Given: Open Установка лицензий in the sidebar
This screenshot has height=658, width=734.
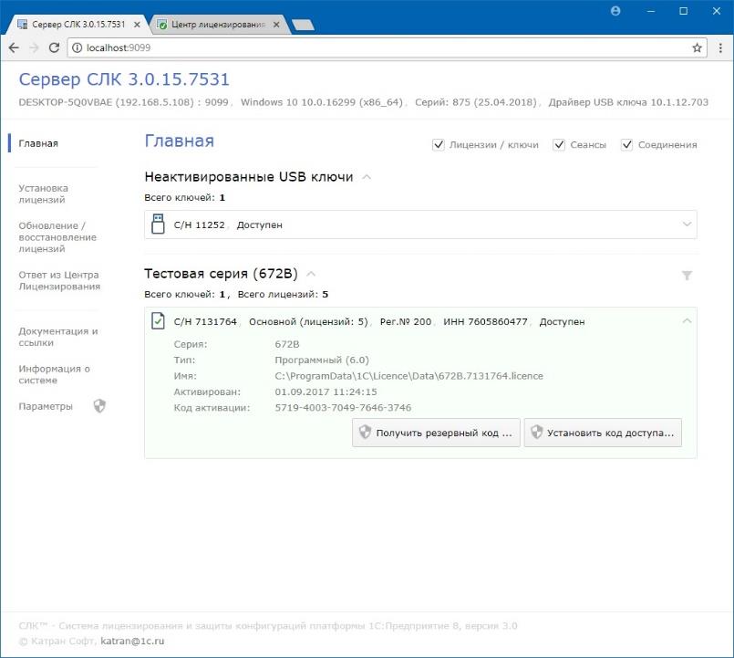Looking at the screenshot, I should coord(43,193).
